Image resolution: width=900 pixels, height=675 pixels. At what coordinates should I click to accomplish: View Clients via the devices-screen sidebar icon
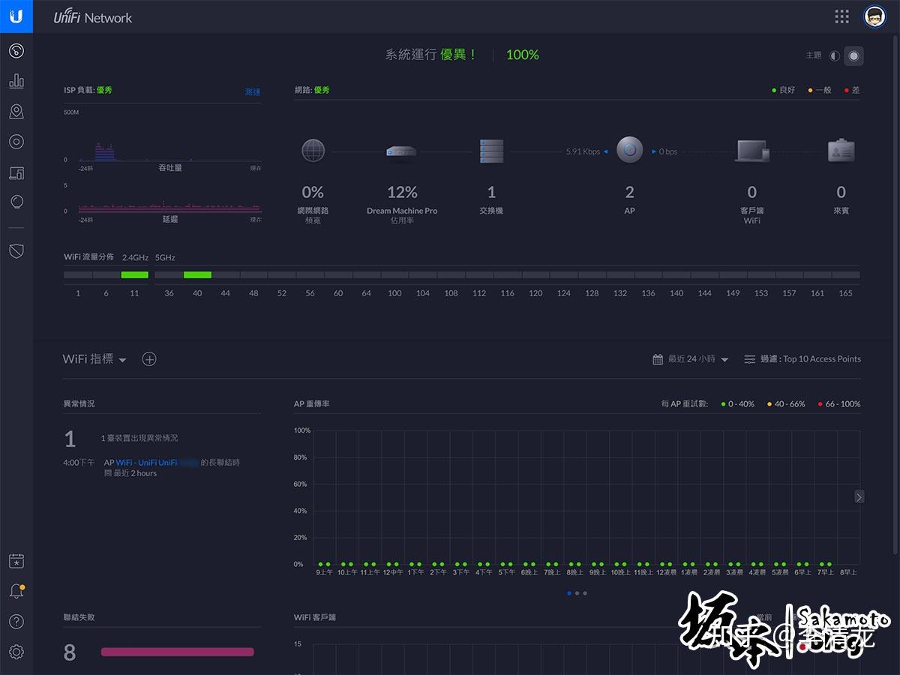pyautogui.click(x=16, y=172)
